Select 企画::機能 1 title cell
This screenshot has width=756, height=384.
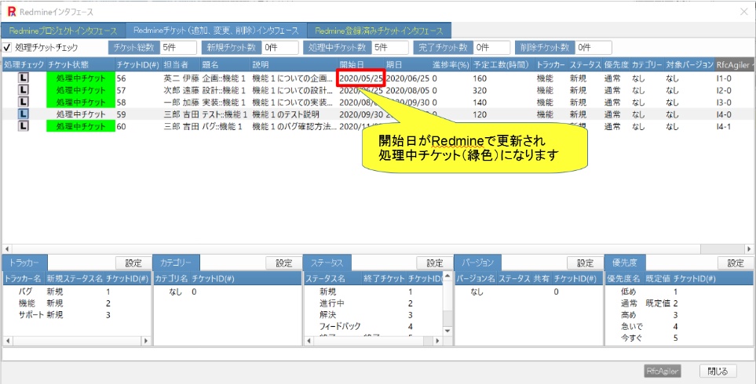[x=225, y=78]
